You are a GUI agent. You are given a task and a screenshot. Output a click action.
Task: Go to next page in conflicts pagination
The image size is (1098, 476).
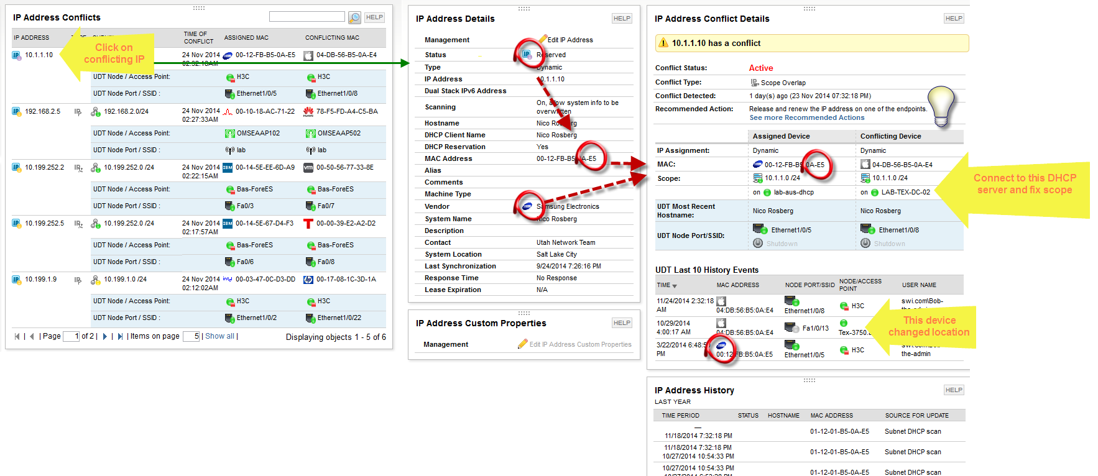(x=104, y=336)
